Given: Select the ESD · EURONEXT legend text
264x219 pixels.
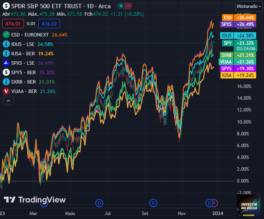Looking at the screenshot, I should 30,35.
